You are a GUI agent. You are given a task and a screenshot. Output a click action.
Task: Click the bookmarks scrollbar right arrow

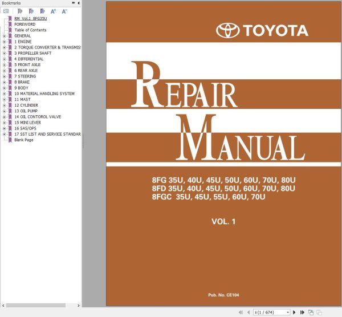[79, 306]
